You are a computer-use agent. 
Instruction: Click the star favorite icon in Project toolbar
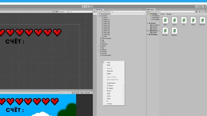(203, 12)
